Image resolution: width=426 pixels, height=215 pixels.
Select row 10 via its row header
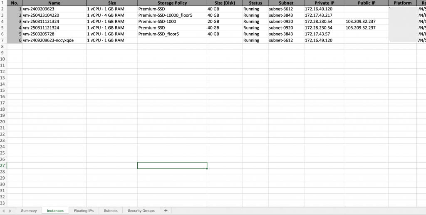click(3, 59)
